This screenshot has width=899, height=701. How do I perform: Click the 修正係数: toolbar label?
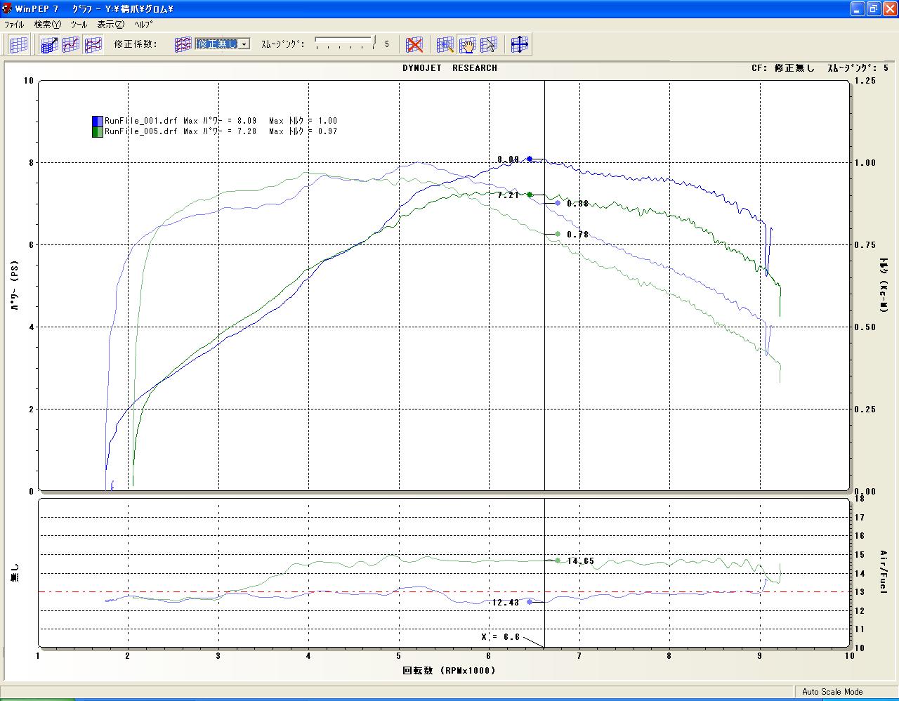[136, 44]
